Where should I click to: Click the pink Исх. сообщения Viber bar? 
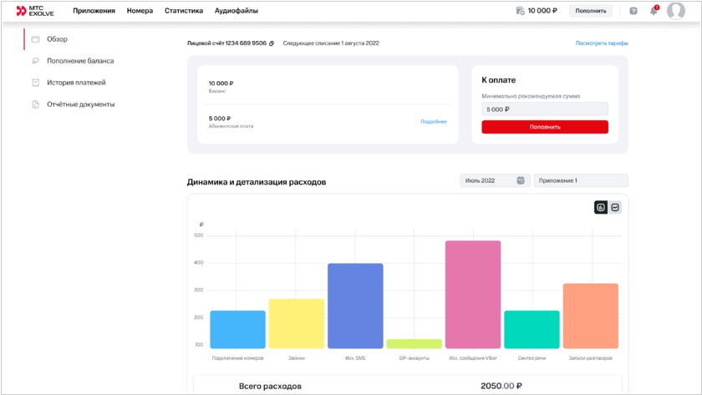pyautogui.click(x=472, y=294)
